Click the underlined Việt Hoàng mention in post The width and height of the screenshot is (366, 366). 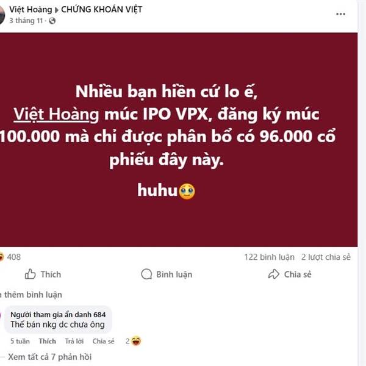point(56,115)
